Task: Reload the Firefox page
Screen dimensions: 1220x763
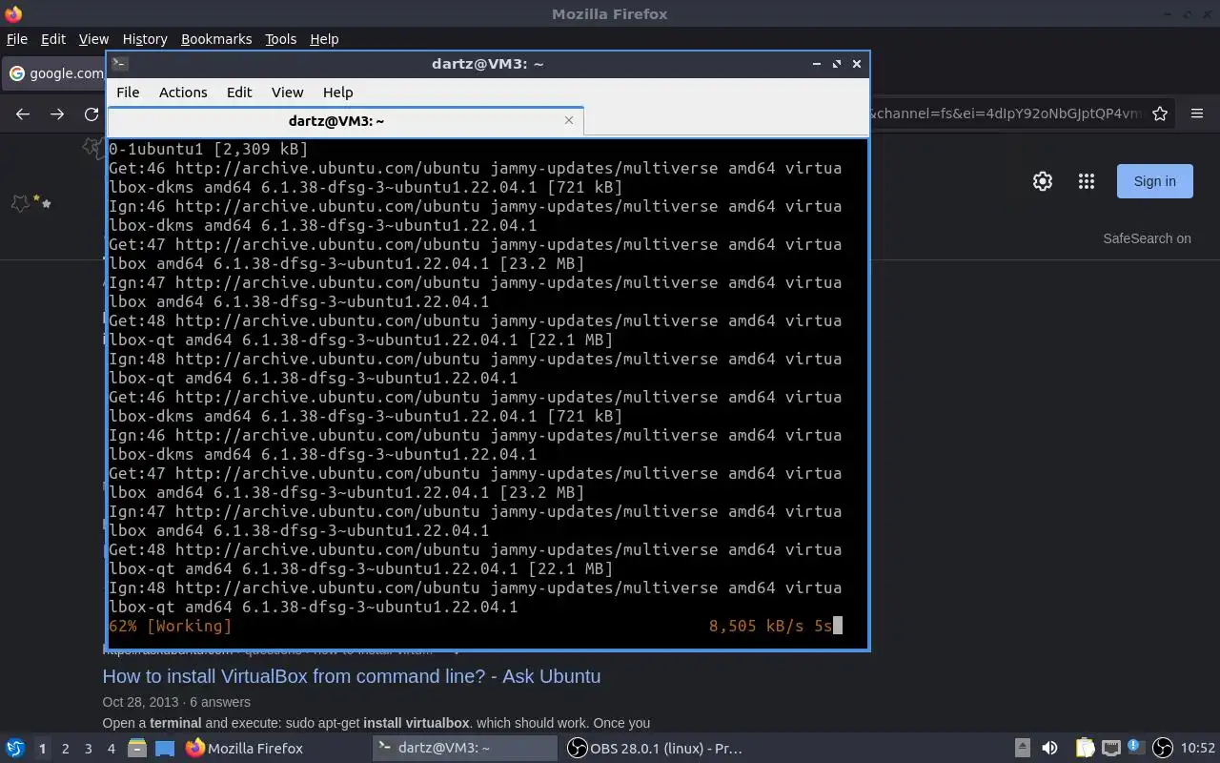Action: (91, 114)
